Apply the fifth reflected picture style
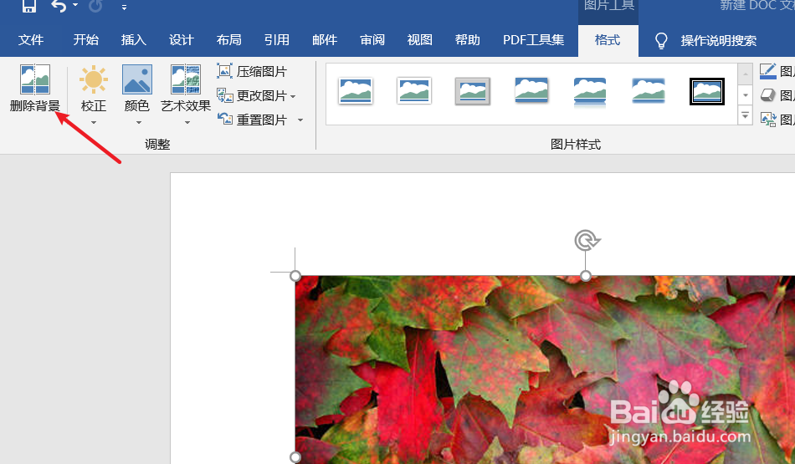Screen dimensions: 795x464 point(590,92)
